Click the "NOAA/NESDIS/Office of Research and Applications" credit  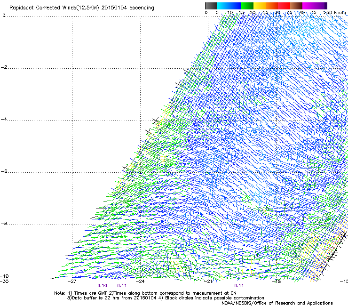pos(277,303)
